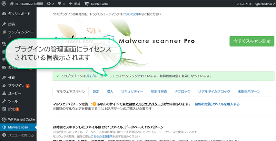The height and width of the screenshot is (141, 276).
Task: Switch to the IPブロック tab
Action: click(183, 92)
